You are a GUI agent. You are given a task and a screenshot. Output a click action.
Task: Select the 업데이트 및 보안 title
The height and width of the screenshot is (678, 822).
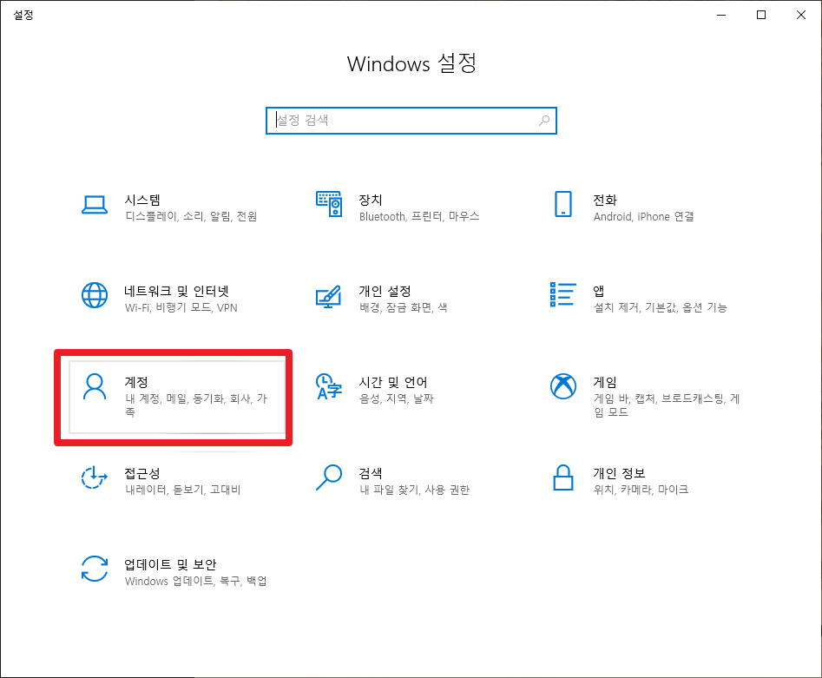[170, 564]
